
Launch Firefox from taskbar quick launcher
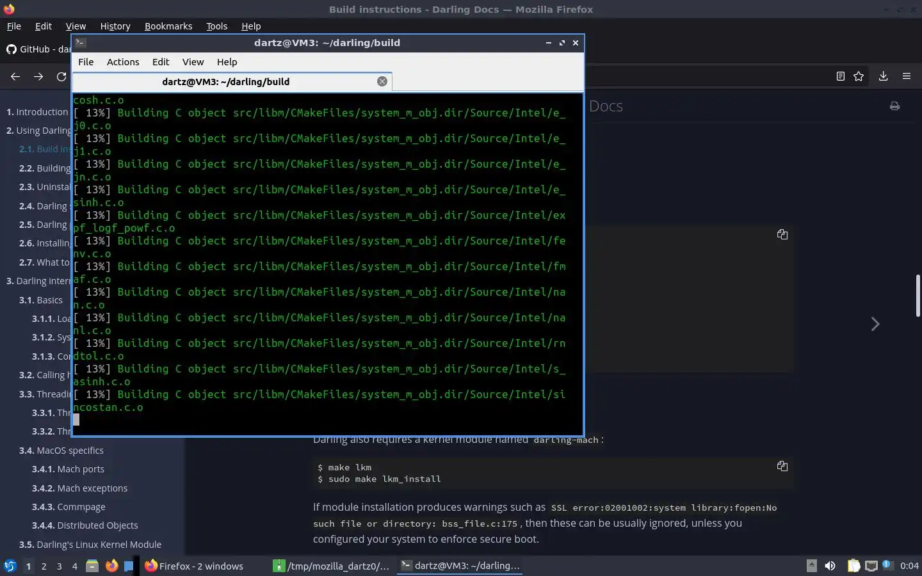click(111, 566)
